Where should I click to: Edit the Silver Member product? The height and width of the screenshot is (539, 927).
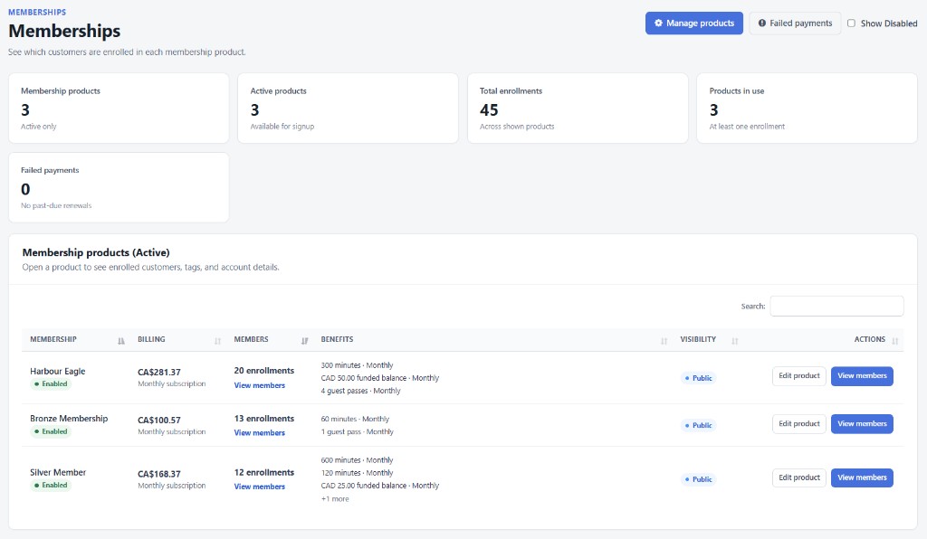coord(798,478)
